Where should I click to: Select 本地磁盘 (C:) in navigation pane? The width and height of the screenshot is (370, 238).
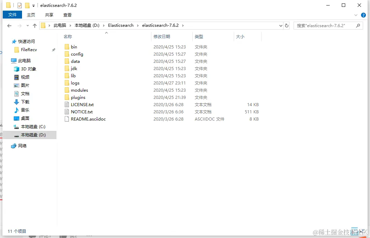coord(30,127)
